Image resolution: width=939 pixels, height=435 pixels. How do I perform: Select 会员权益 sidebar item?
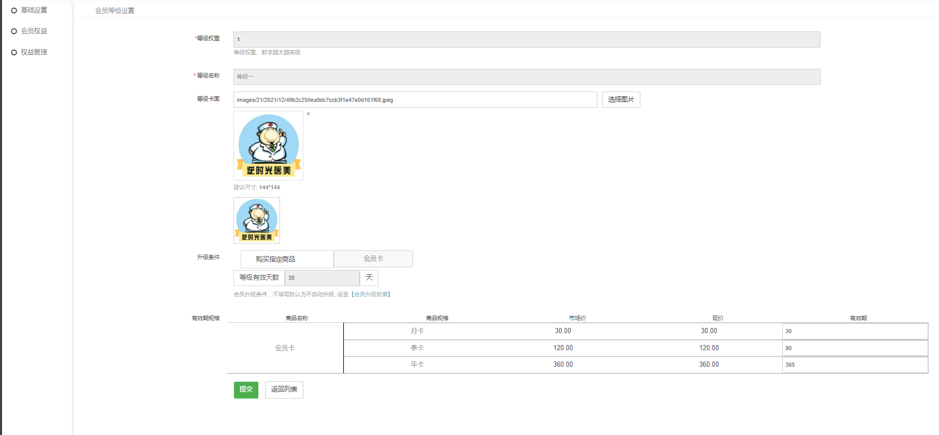[x=34, y=31]
